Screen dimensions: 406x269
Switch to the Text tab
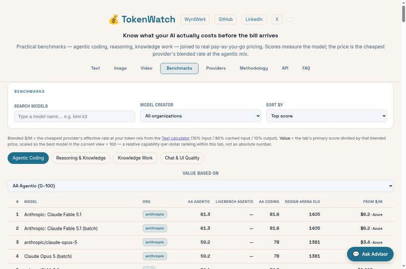click(95, 68)
